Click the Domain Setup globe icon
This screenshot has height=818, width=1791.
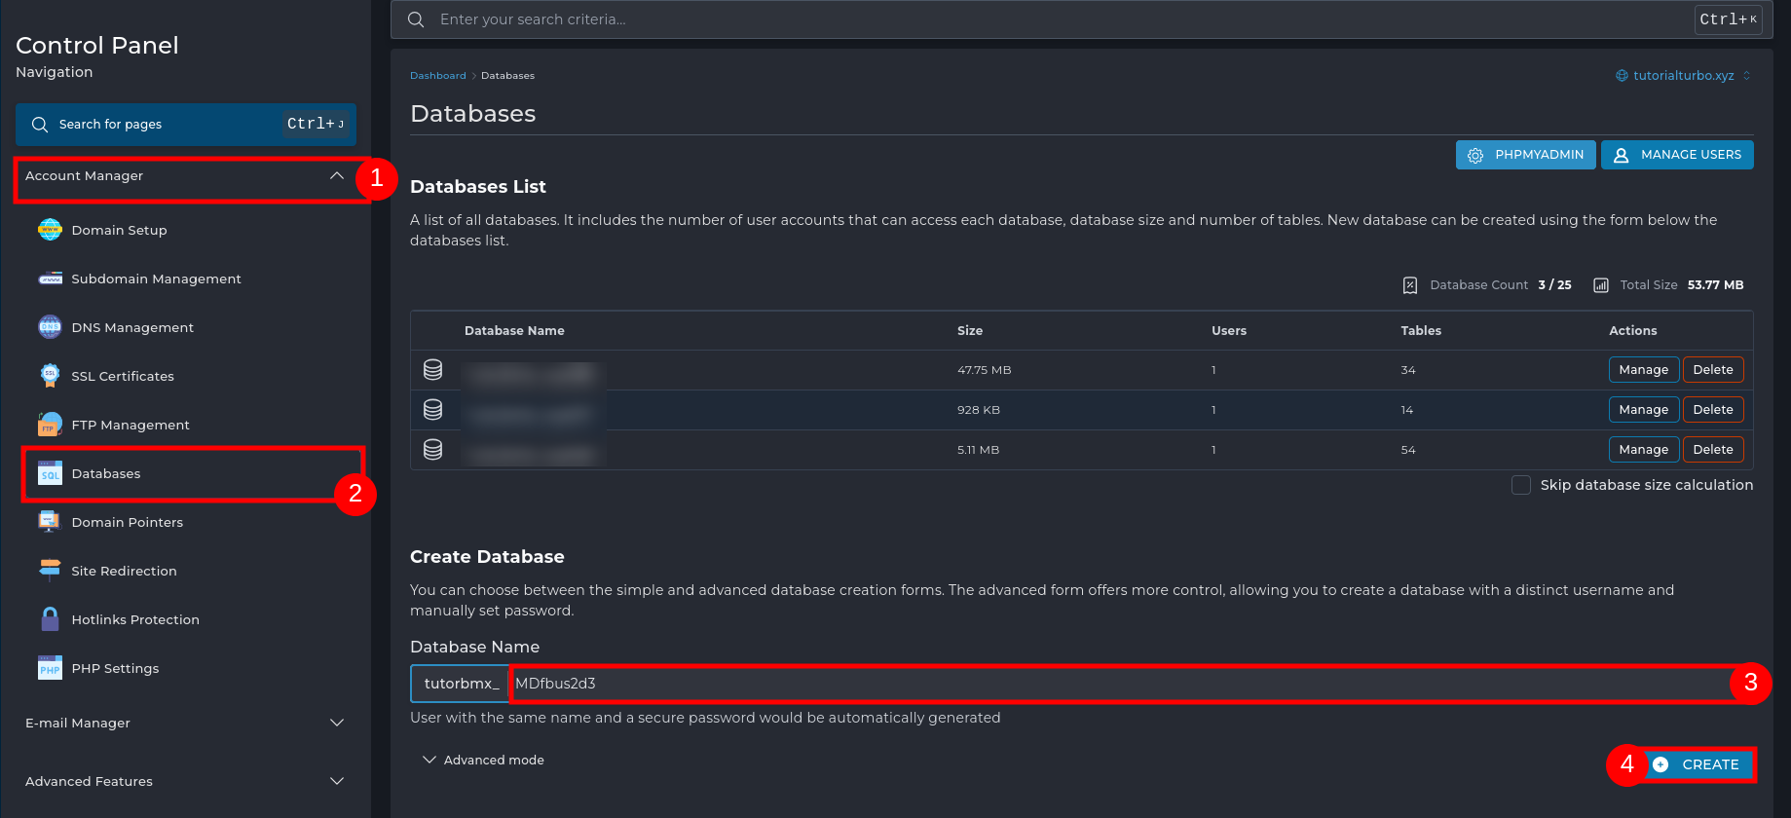coord(50,230)
